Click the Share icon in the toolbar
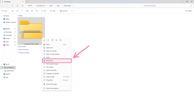Image resolution: width=194 pixels, height=98 pixels. (x=32, y=11)
